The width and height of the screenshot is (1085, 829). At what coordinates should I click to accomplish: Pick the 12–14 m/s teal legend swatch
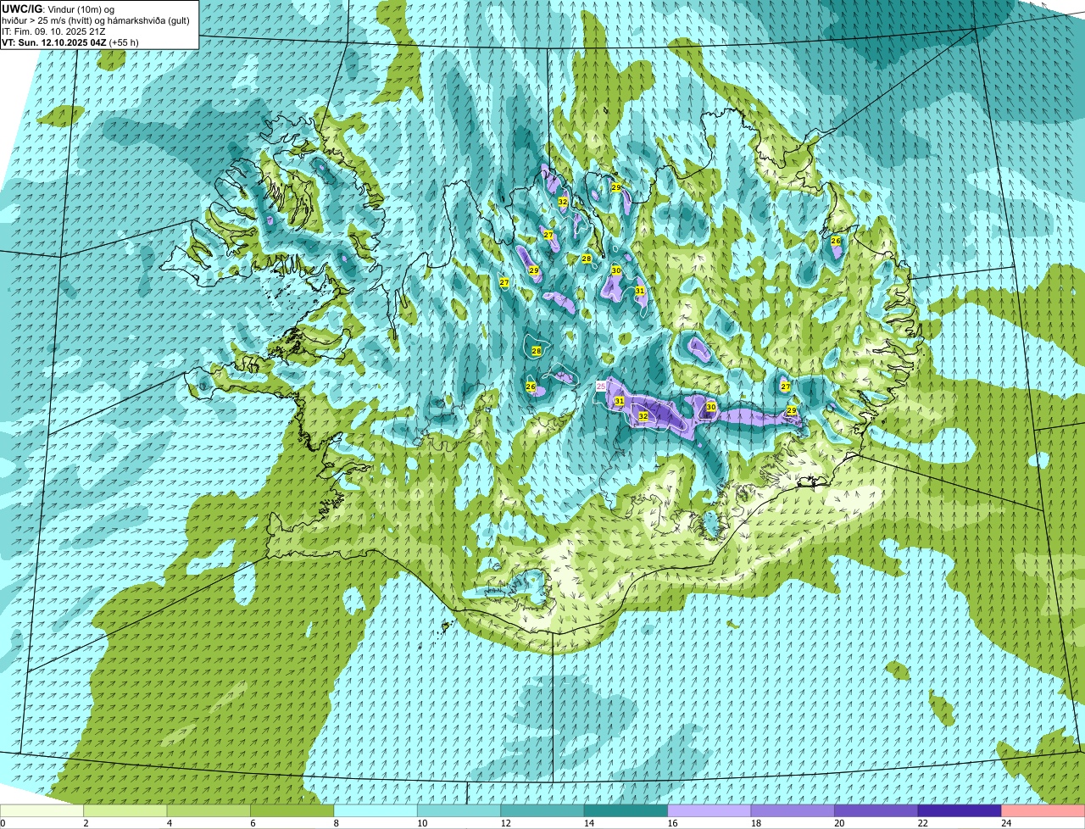[x=542, y=810]
